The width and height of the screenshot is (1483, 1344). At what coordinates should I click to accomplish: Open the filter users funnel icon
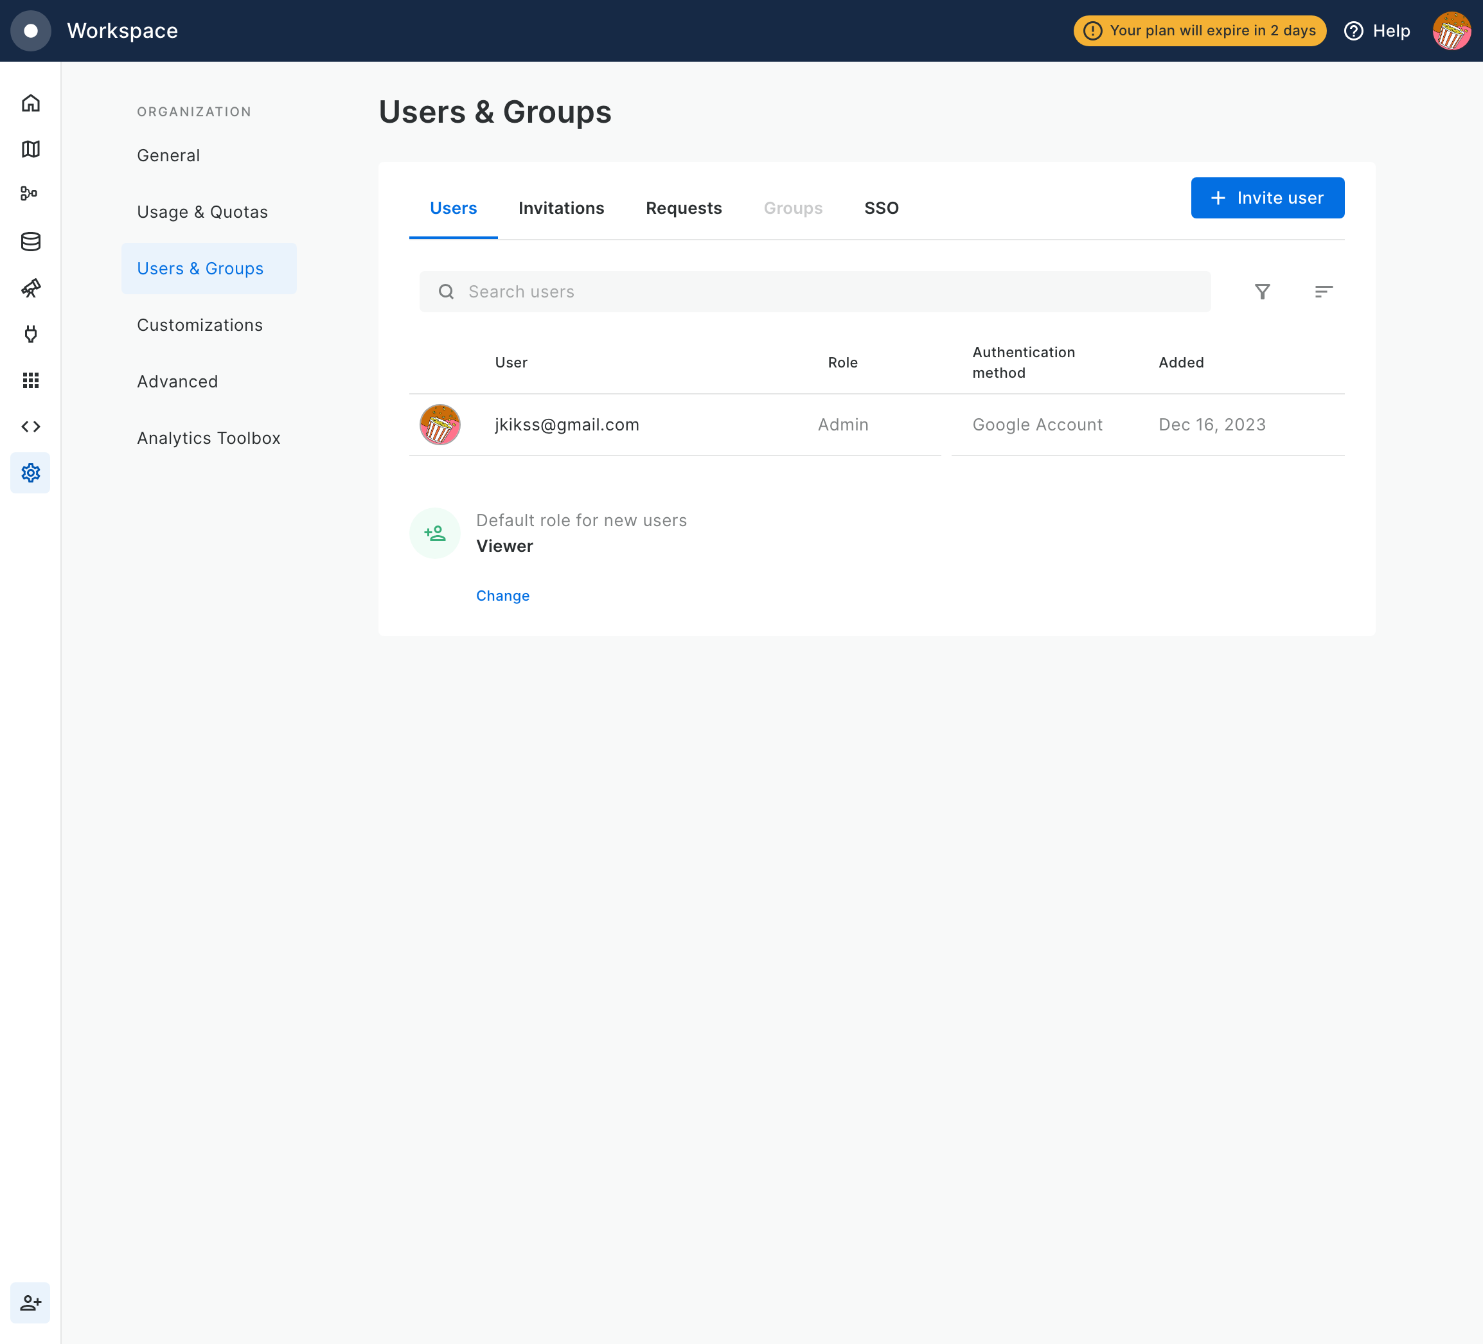pos(1261,292)
